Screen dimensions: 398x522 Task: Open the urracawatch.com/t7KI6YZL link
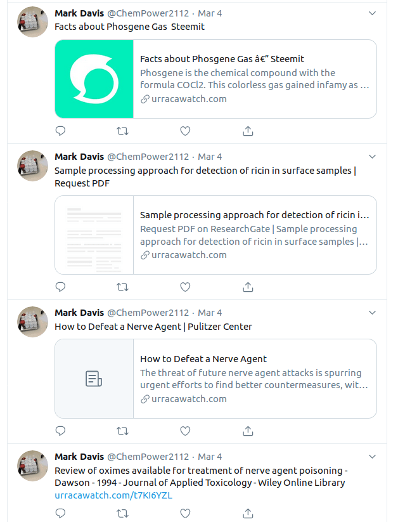click(x=113, y=495)
